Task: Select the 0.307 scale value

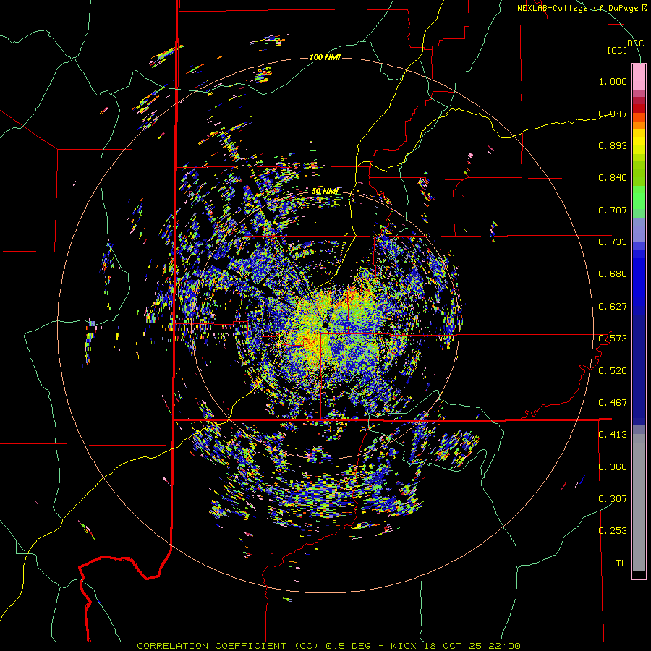Action: 613,499
